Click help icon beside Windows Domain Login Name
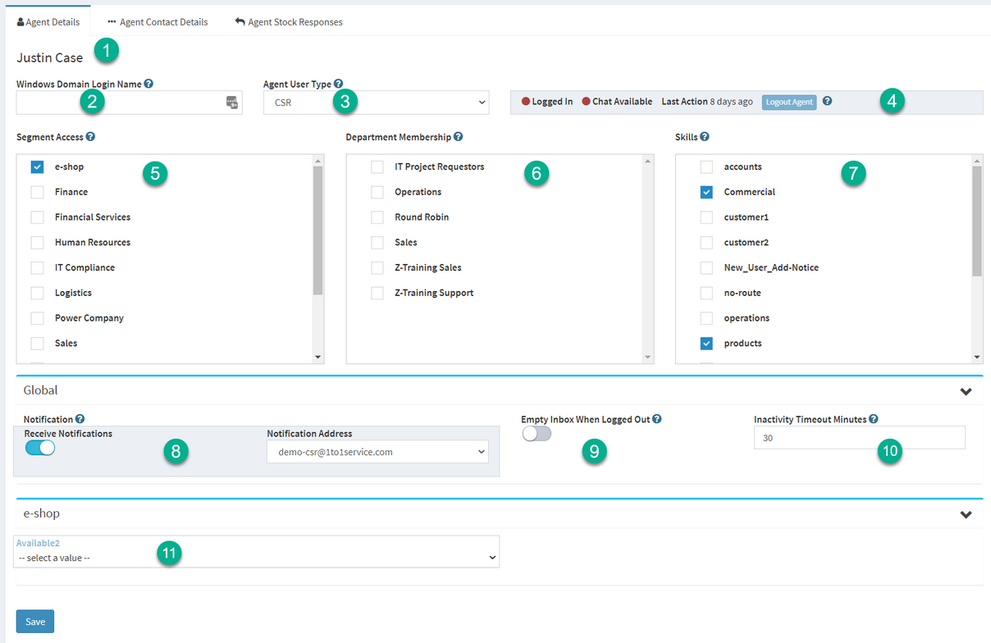 pyautogui.click(x=148, y=84)
